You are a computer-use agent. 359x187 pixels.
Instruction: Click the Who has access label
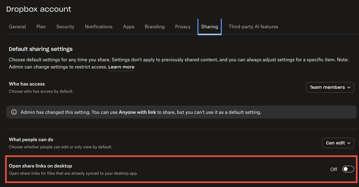pyautogui.click(x=27, y=84)
